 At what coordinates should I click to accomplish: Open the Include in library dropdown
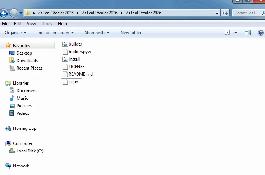coord(55,33)
